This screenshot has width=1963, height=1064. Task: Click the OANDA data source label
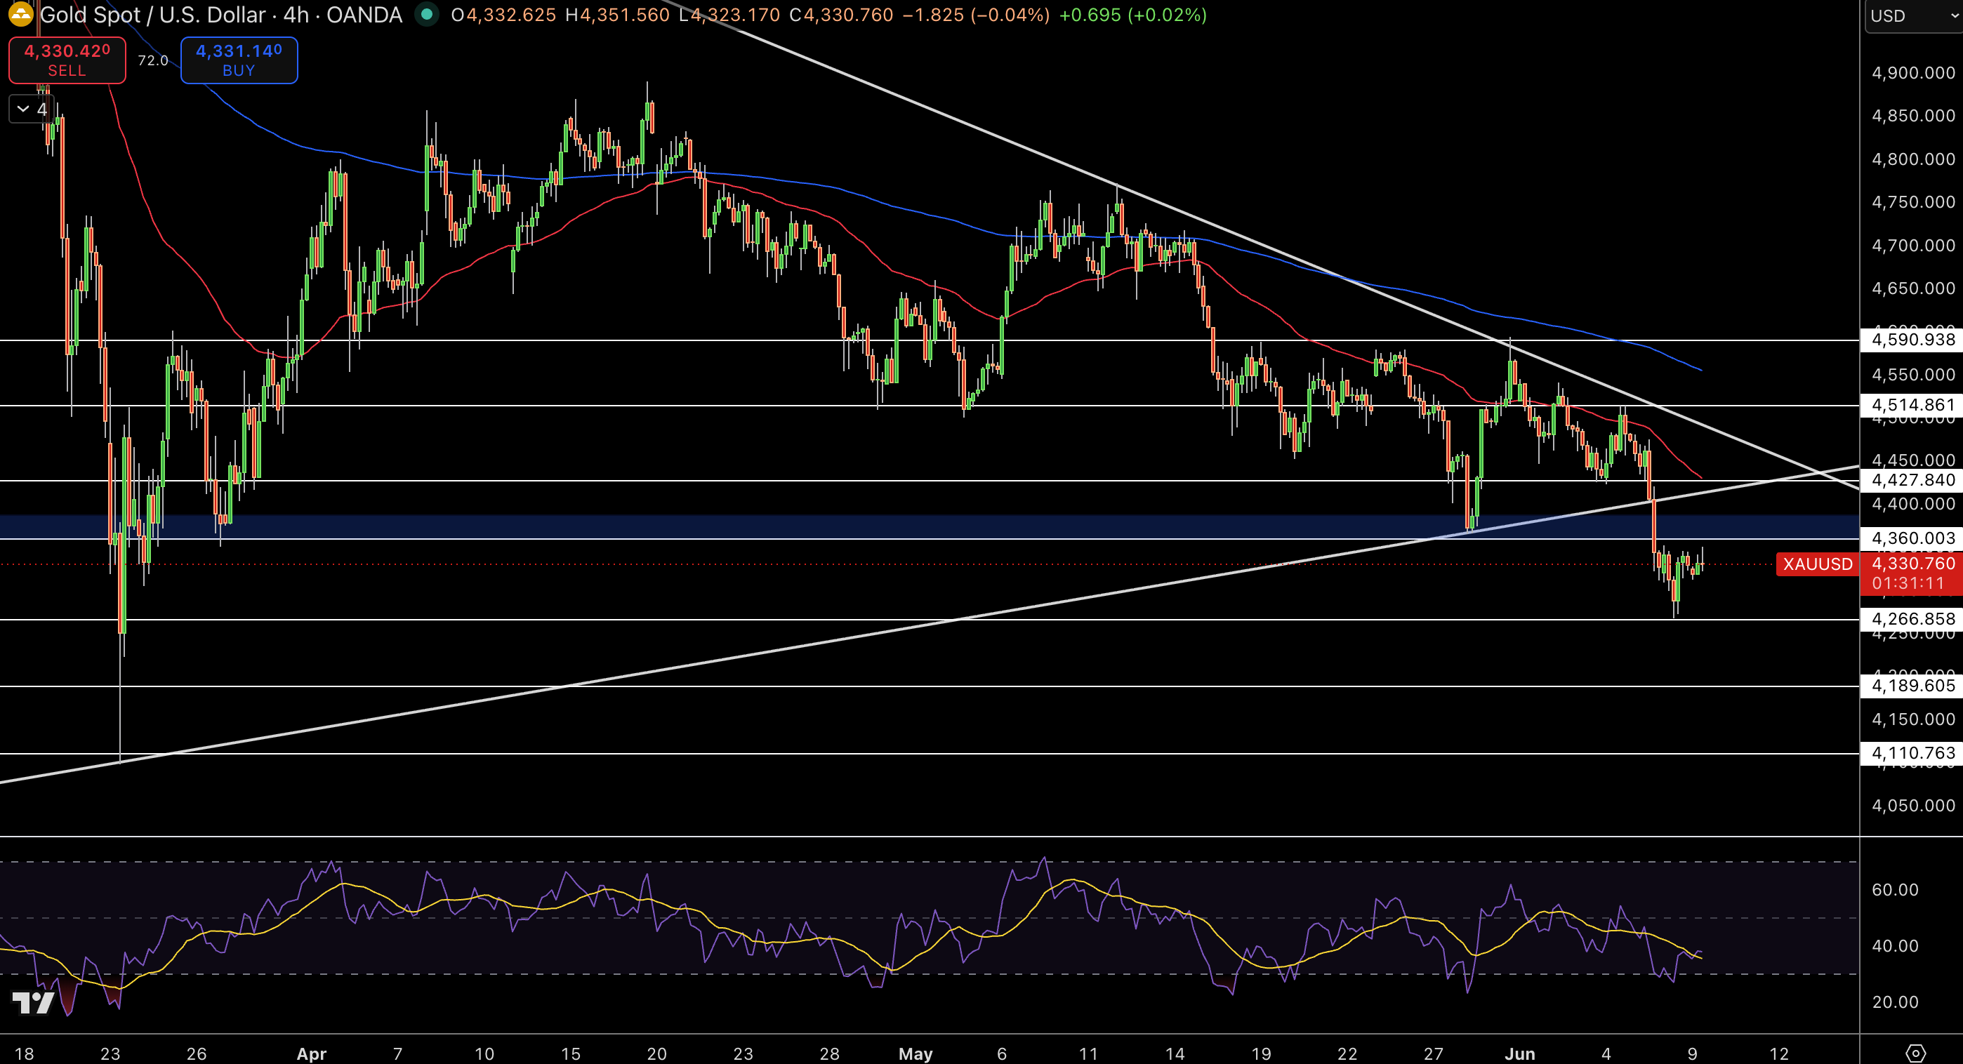pyautogui.click(x=364, y=15)
